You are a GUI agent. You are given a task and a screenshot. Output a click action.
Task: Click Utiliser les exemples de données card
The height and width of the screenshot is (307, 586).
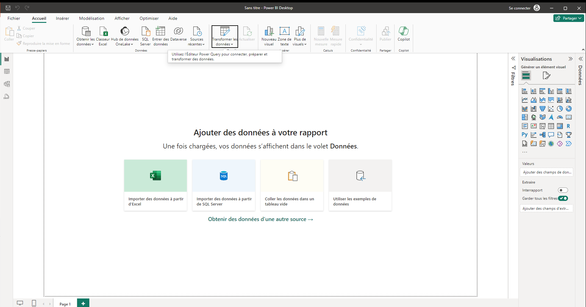360,185
